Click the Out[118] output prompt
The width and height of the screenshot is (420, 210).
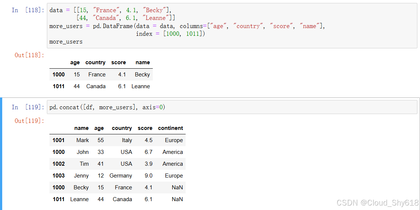[30, 55]
